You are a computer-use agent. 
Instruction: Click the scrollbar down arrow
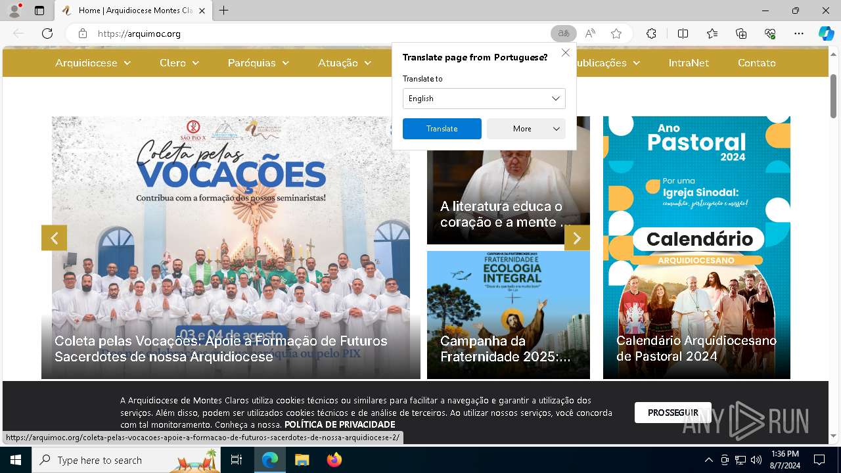coord(833,436)
